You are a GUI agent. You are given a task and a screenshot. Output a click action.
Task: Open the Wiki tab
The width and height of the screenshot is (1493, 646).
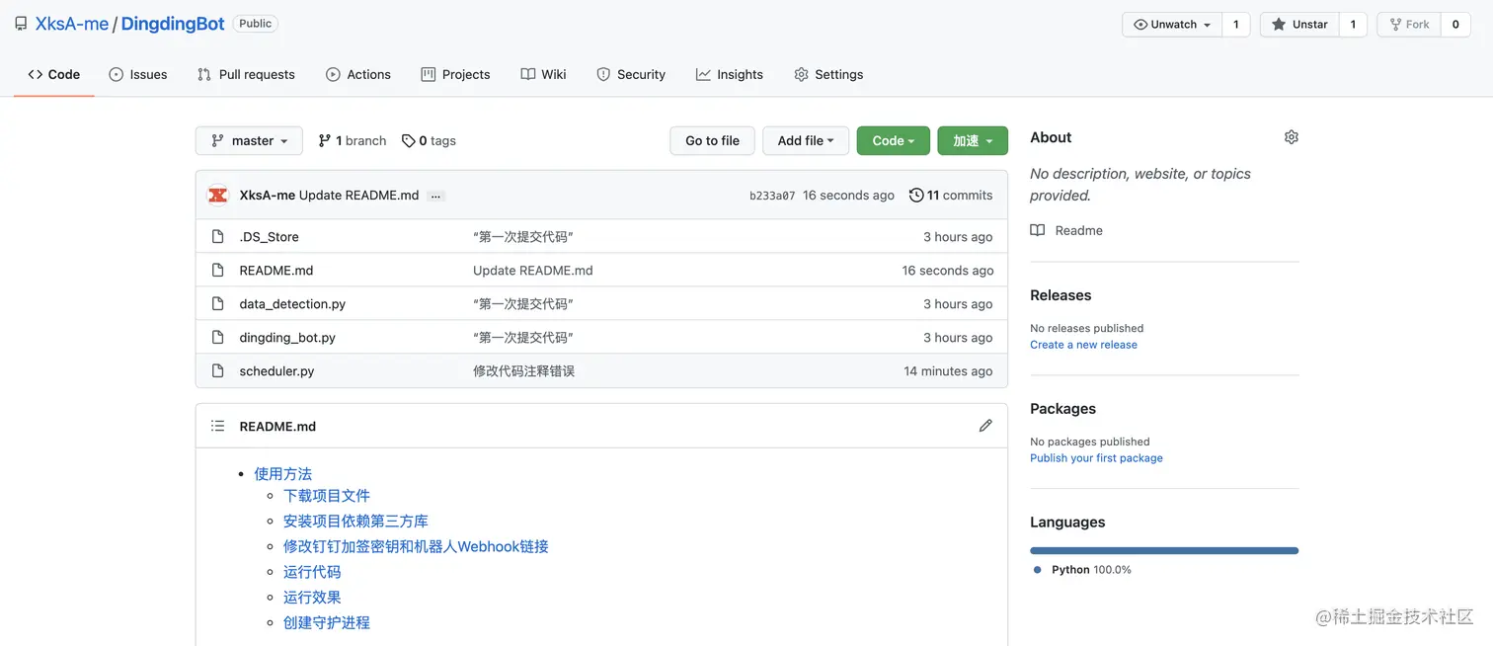[543, 74]
